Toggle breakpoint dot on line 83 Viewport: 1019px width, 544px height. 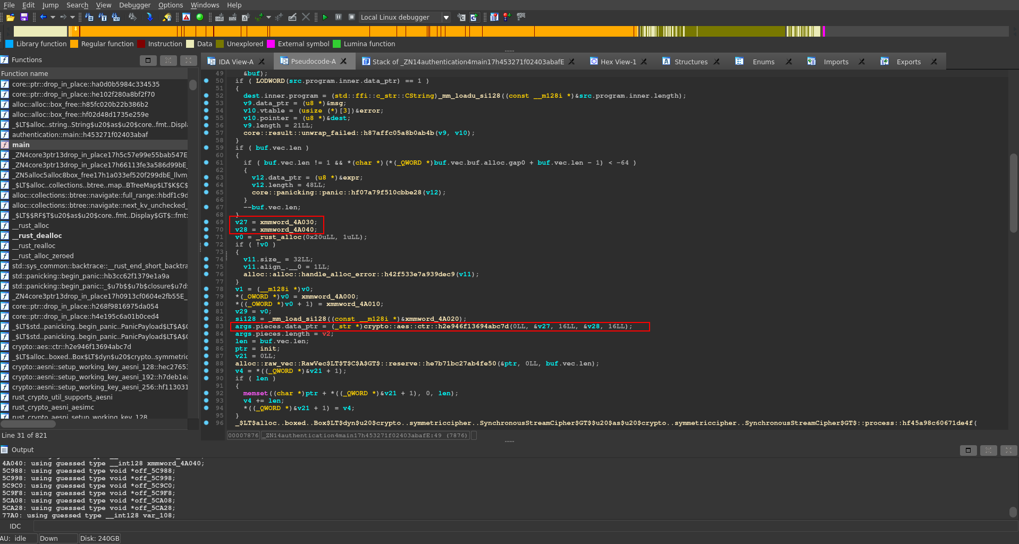pyautogui.click(x=206, y=326)
